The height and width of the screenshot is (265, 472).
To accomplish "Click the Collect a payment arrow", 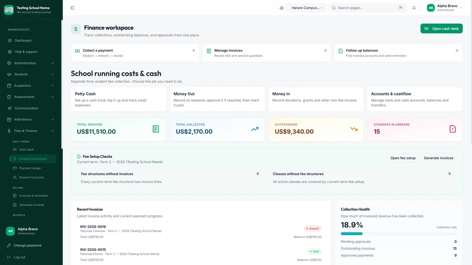I will [193, 50].
